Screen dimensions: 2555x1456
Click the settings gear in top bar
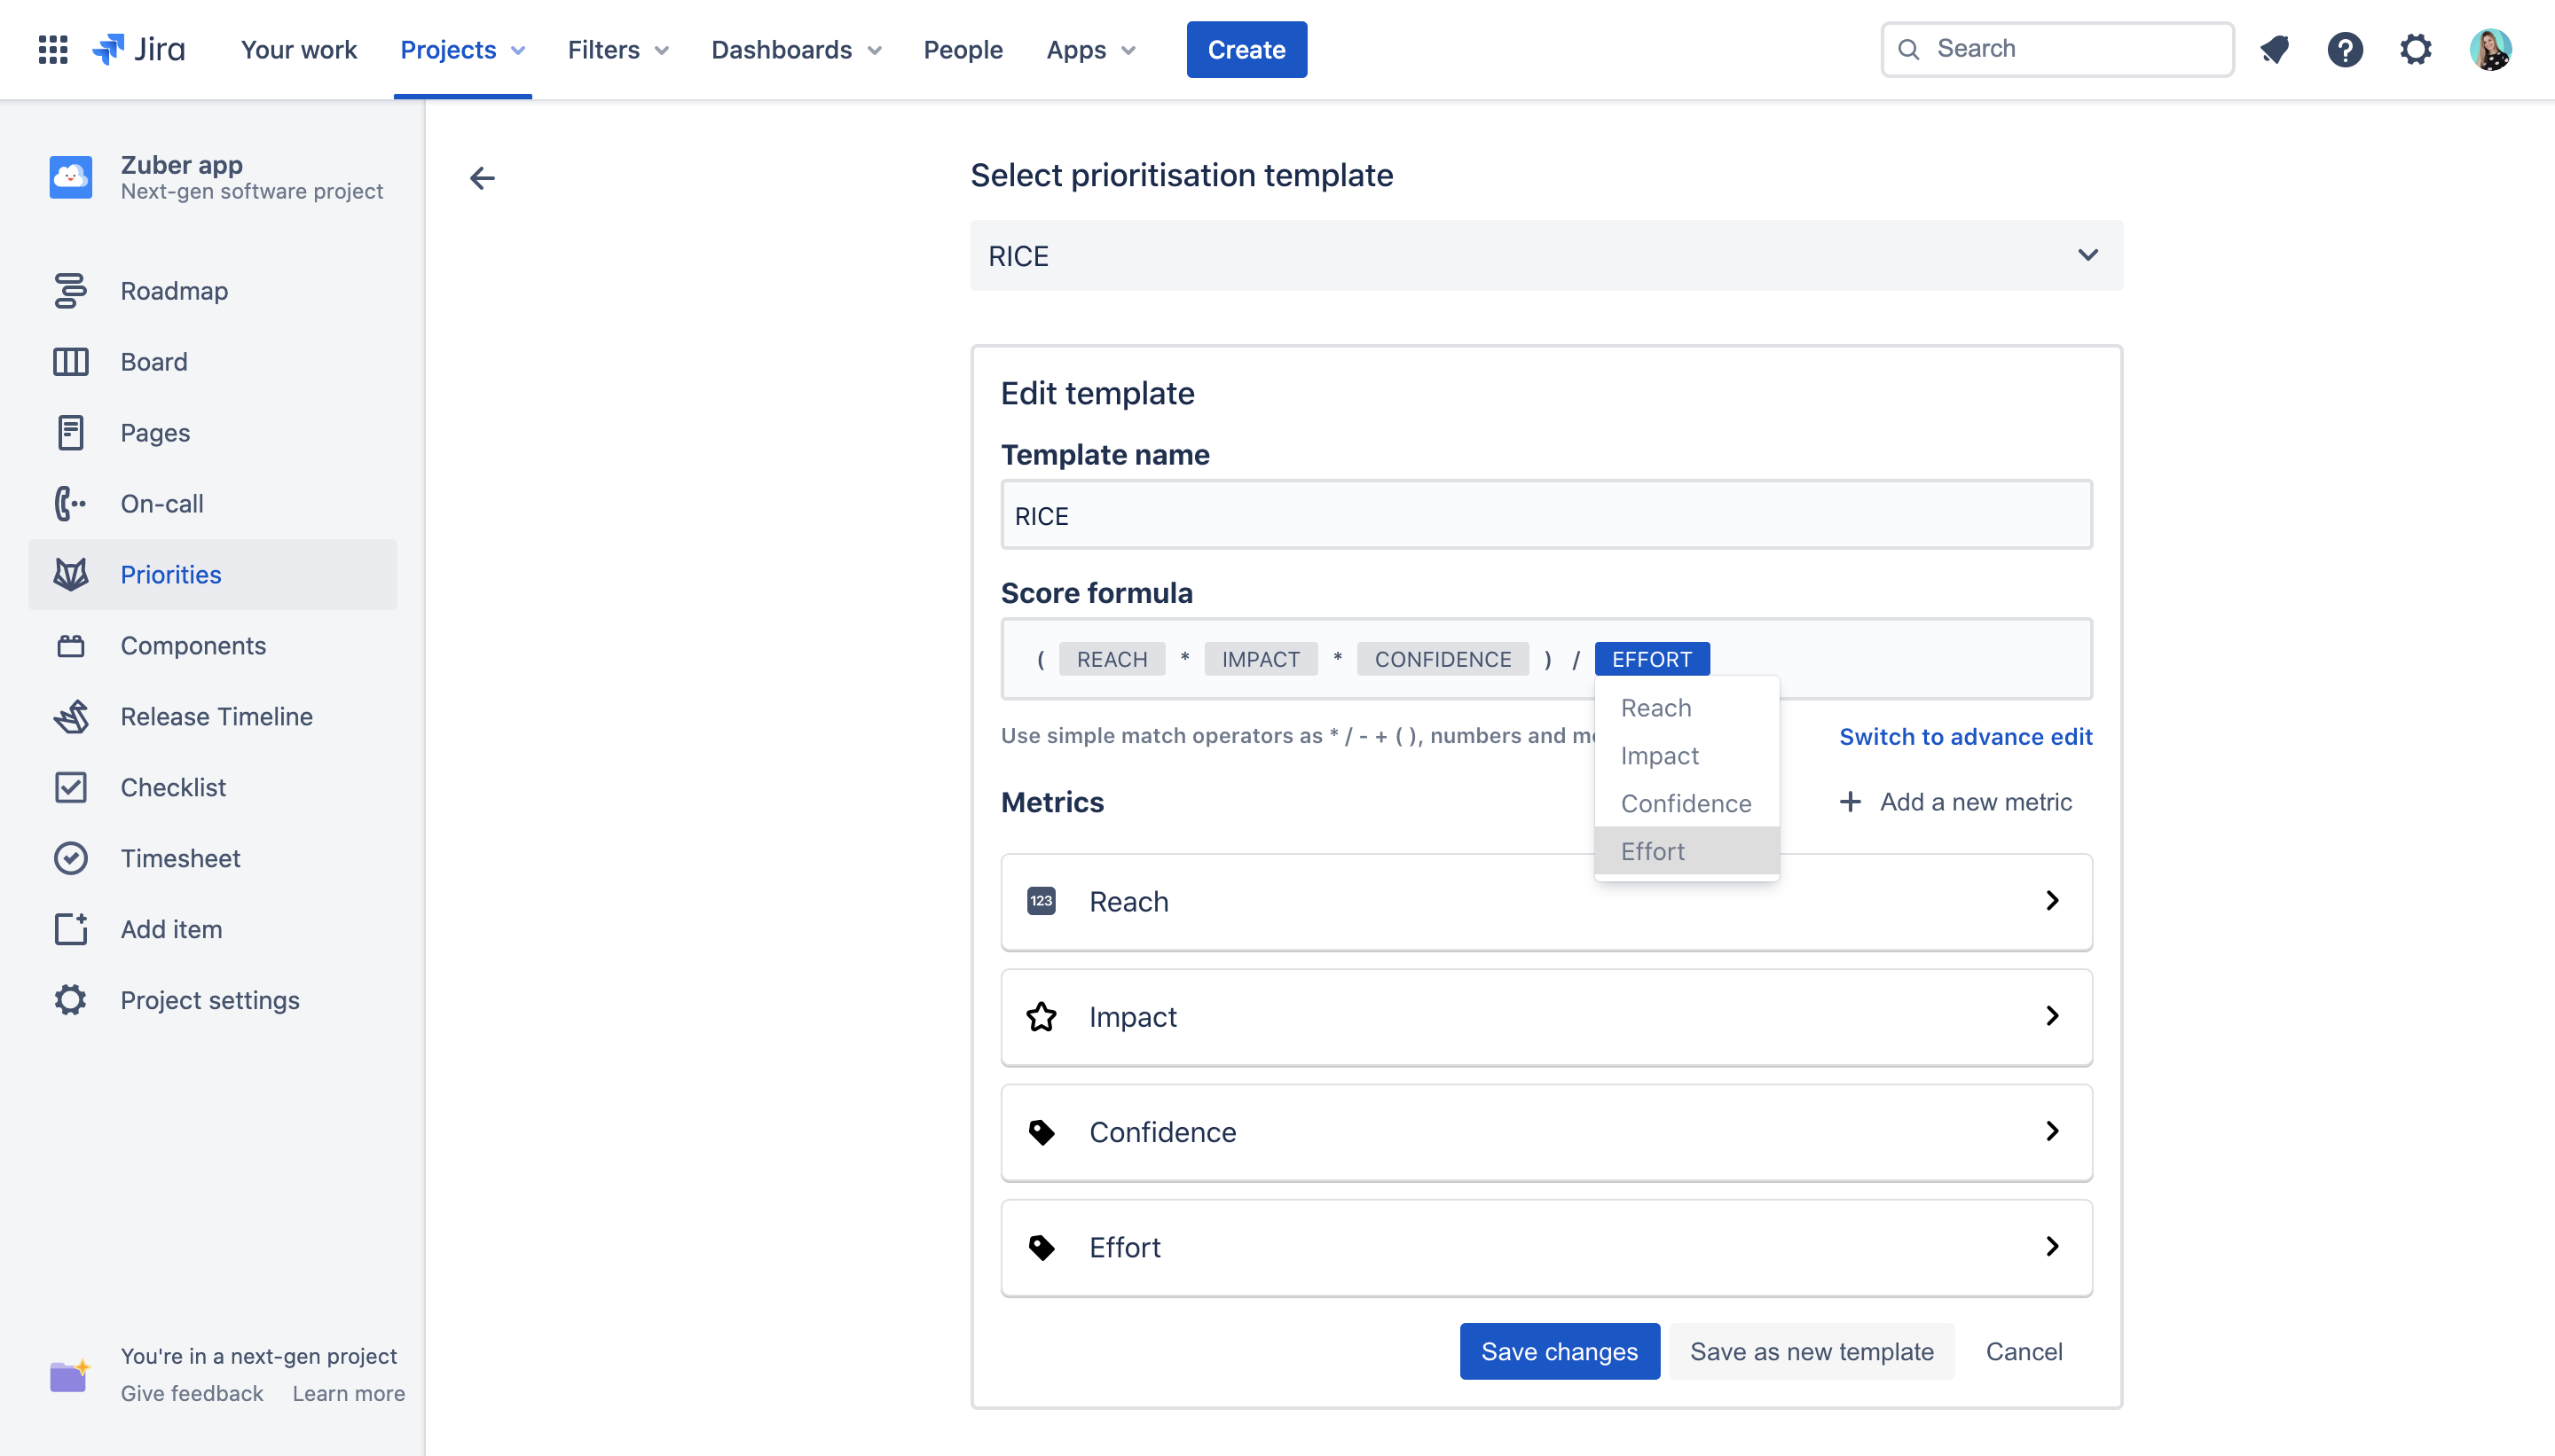pos(2415,49)
